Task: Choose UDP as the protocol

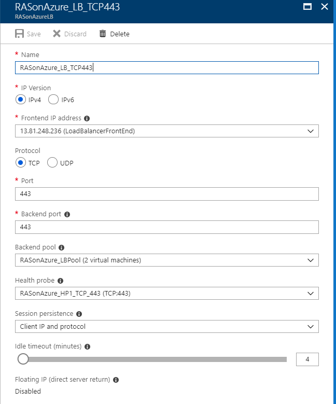Action: tap(52, 163)
